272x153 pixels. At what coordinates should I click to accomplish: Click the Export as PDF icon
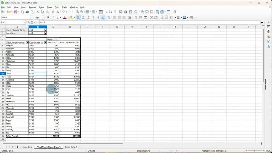(x=23, y=12)
